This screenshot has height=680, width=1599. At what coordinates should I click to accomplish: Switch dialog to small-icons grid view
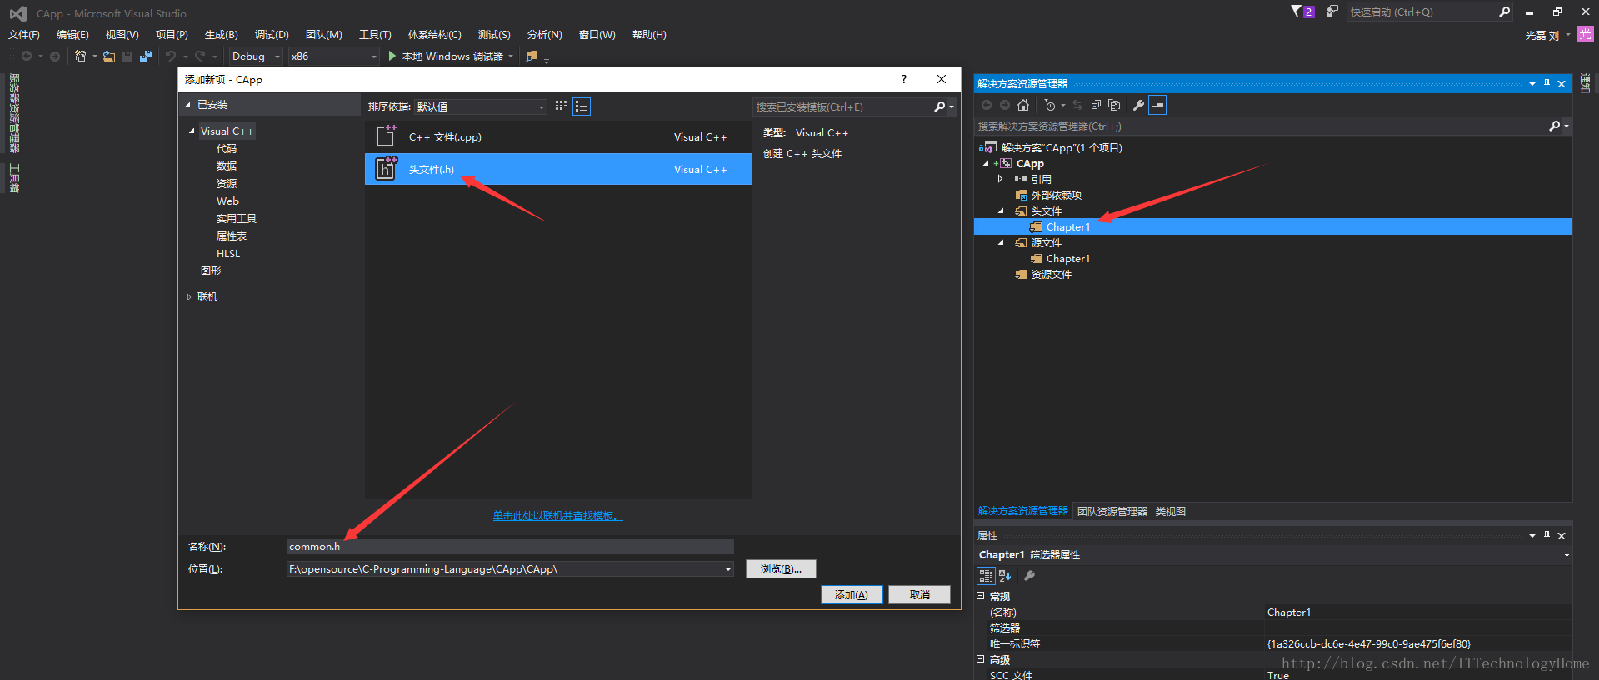pyautogui.click(x=561, y=107)
